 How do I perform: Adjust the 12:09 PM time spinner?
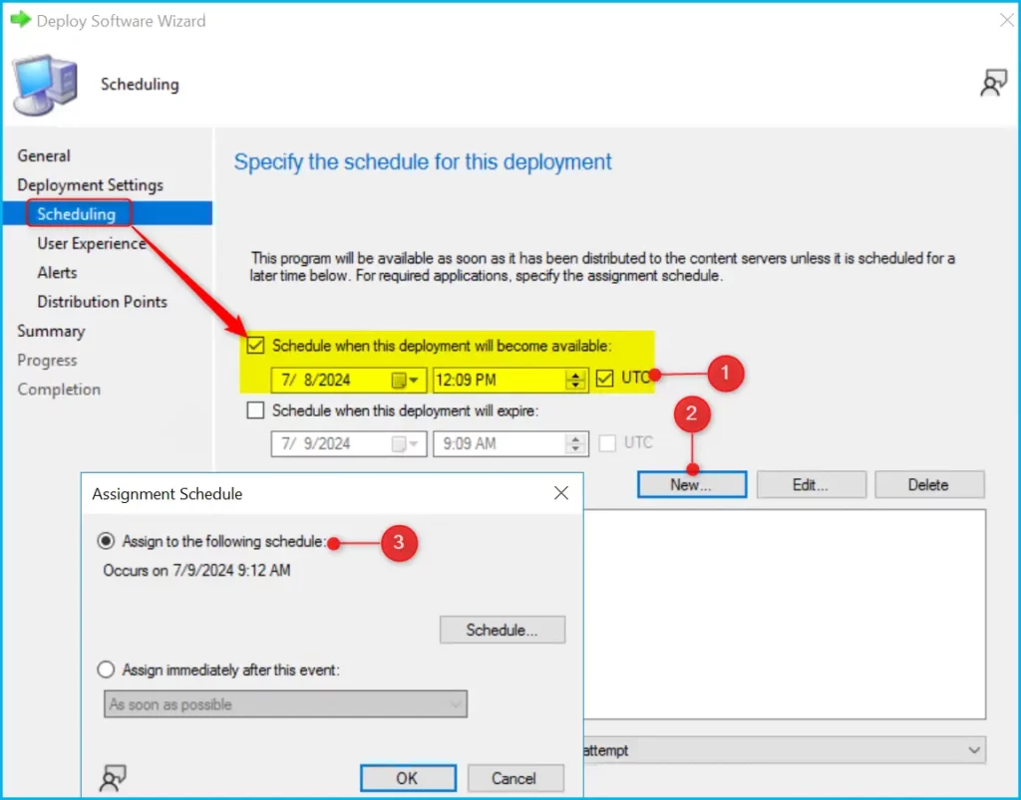click(x=575, y=380)
